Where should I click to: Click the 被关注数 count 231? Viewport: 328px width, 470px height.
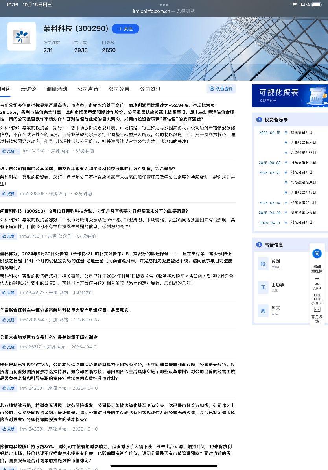pyautogui.click(x=48, y=50)
